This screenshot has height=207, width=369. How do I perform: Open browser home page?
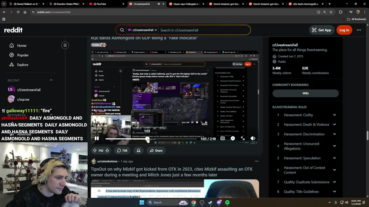coord(25,12)
